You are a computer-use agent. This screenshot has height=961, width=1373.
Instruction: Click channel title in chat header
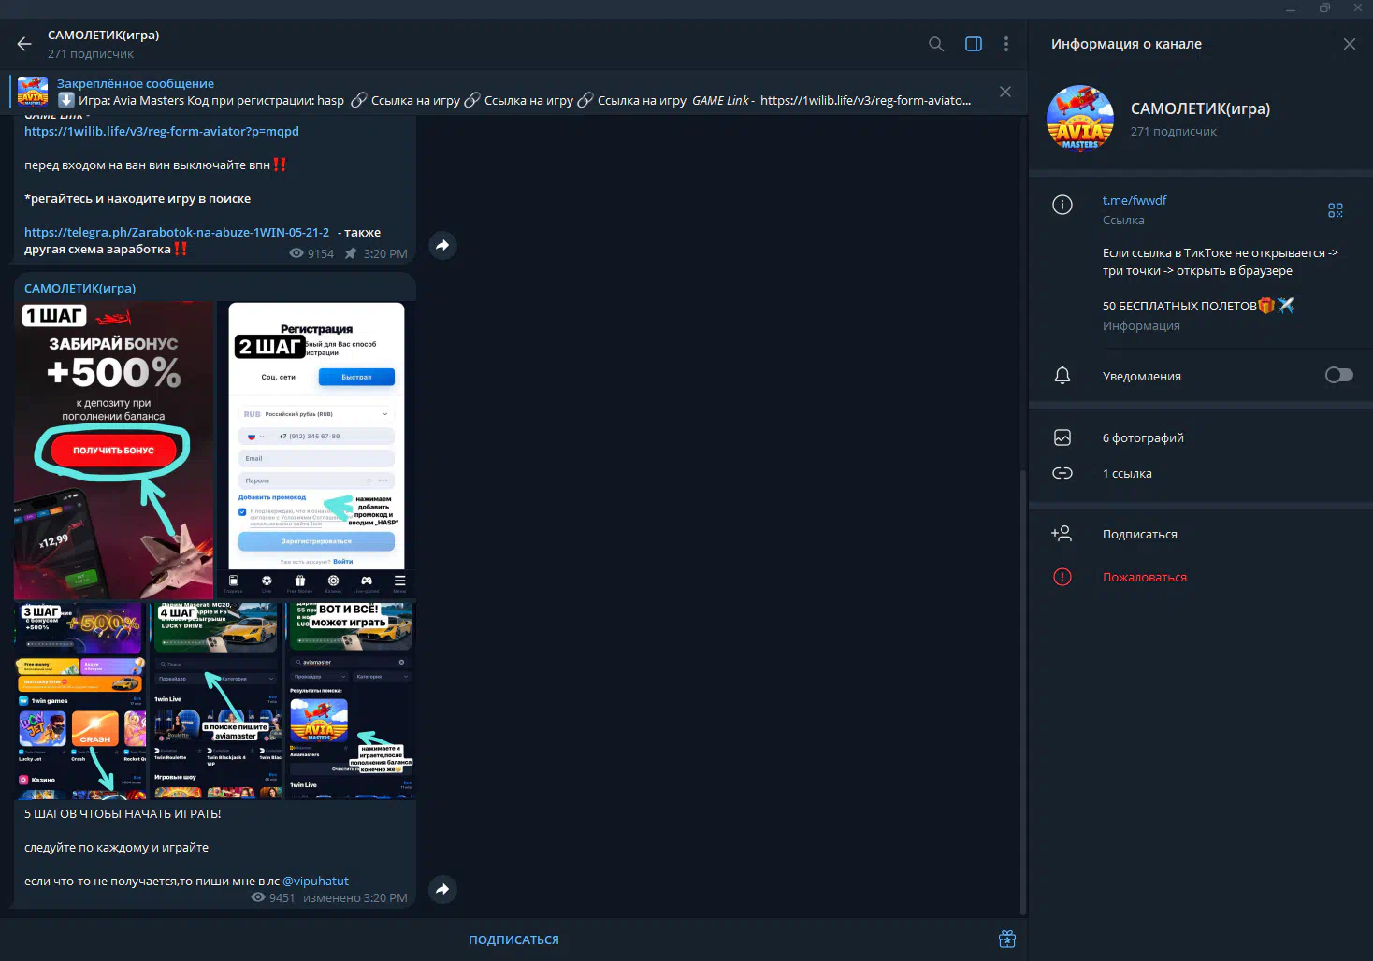point(104,35)
